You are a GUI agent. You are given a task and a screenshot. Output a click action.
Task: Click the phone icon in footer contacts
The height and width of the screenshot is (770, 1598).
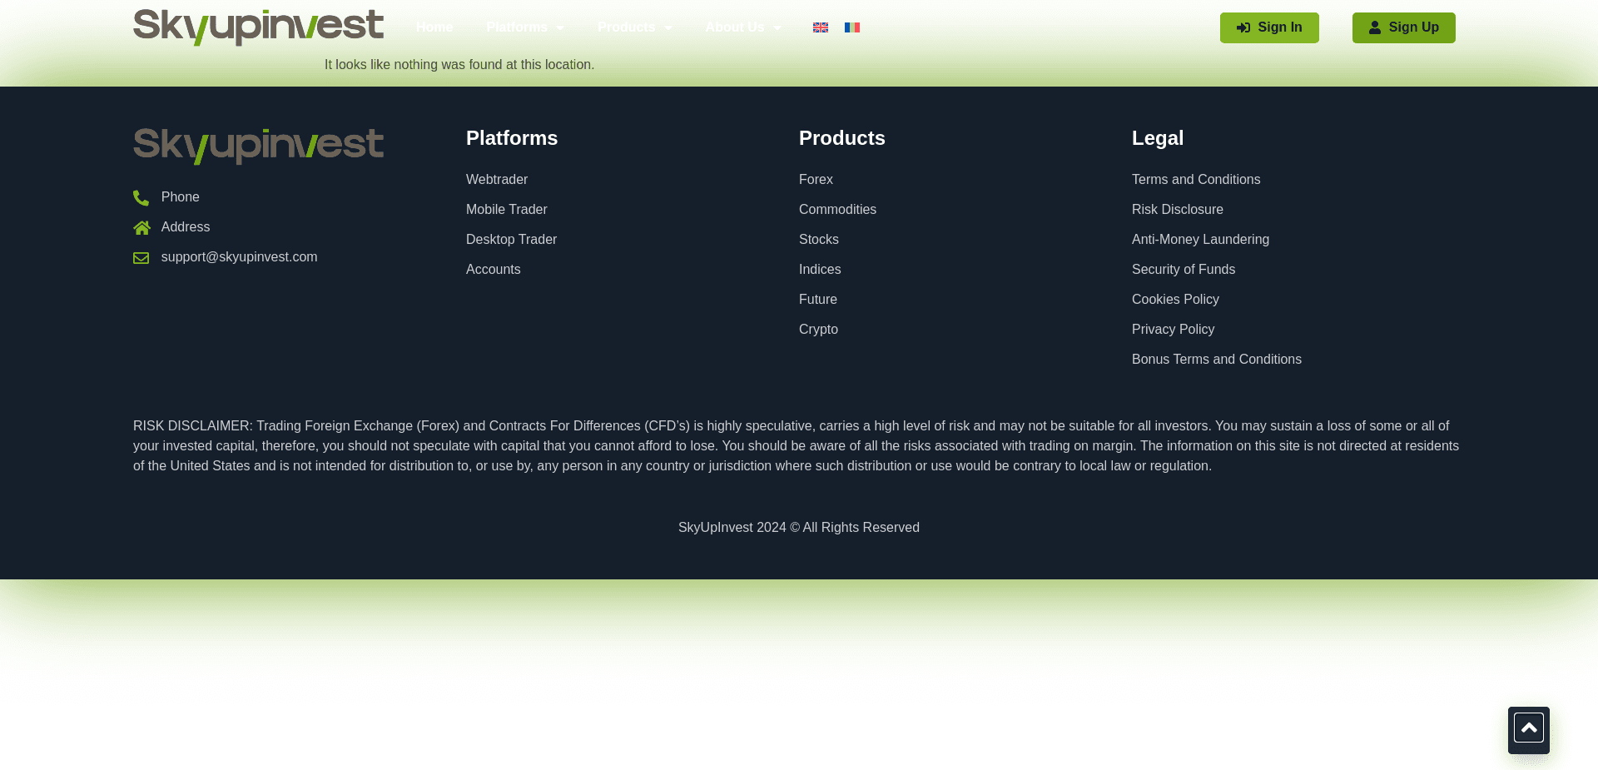(x=141, y=197)
